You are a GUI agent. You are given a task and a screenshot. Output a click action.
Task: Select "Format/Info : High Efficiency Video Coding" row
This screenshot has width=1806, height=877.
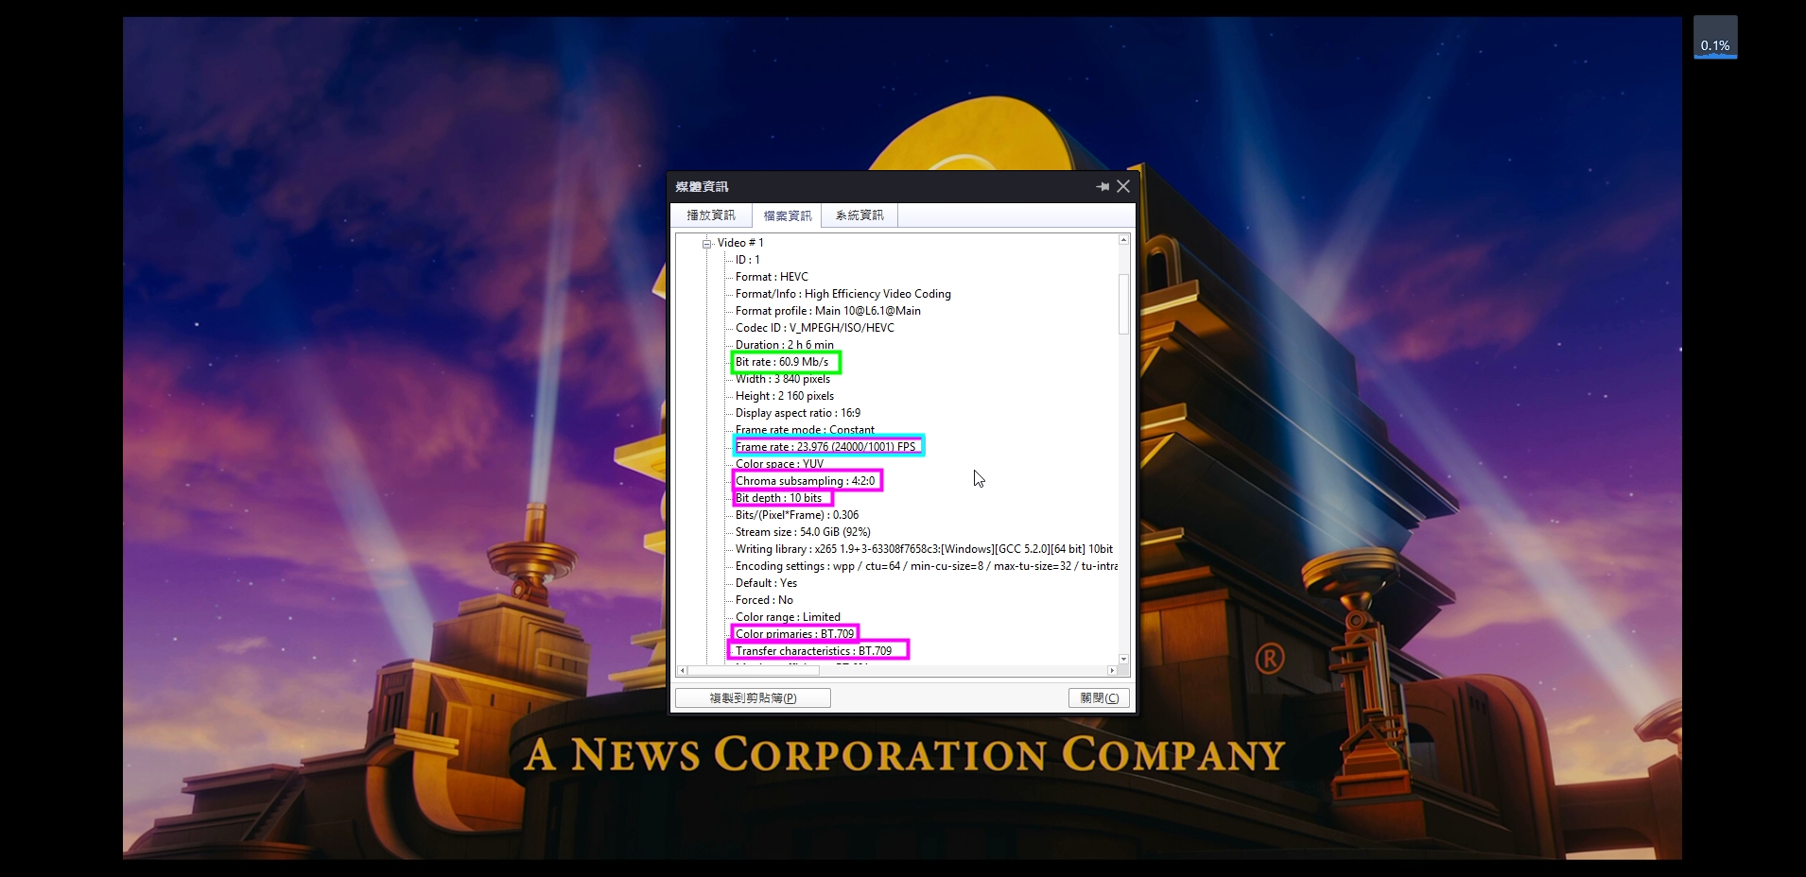click(843, 294)
